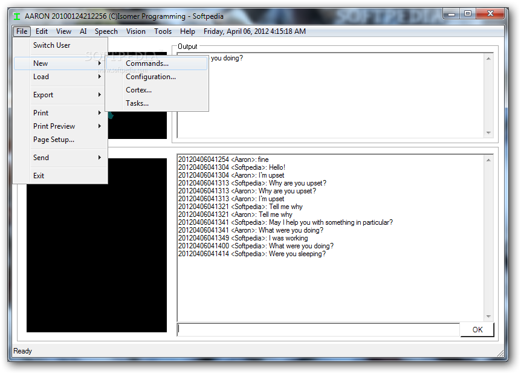The image size is (521, 374).
Task: Click 'you doing?' text in Output box
Action: coord(227,58)
